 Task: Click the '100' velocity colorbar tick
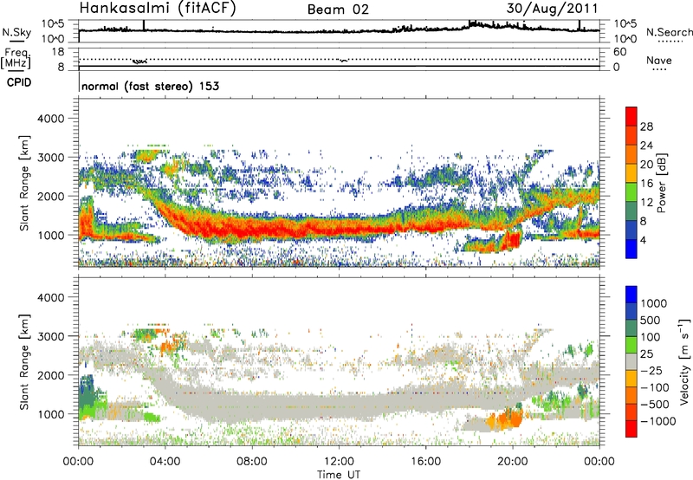(651, 337)
